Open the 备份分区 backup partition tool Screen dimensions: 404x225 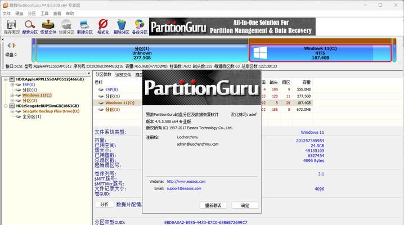tap(140, 27)
